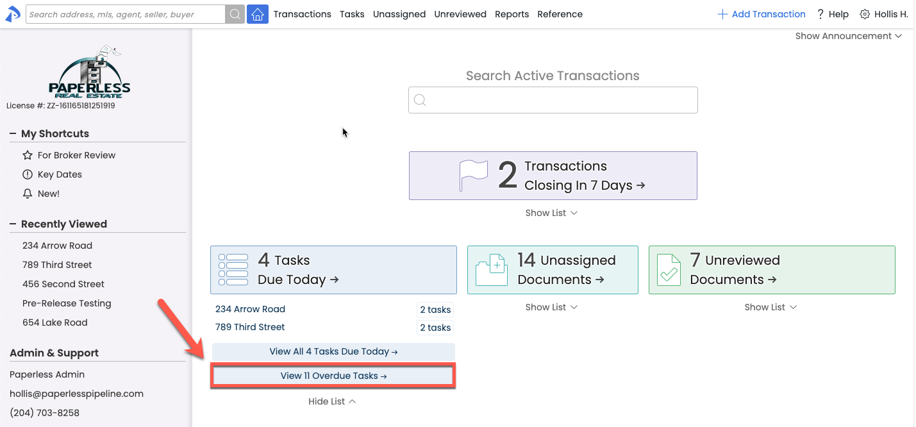This screenshot has width=916, height=427.
Task: Collapse the My Shortcuts section
Action: (13, 133)
